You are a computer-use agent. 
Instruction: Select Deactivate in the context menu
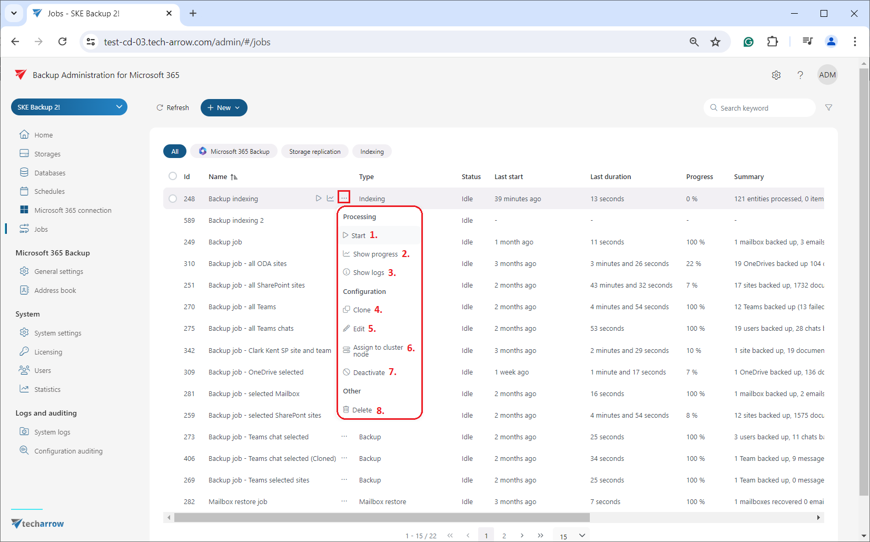[369, 372]
